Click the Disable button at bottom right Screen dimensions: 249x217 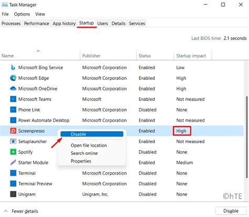point(231,211)
